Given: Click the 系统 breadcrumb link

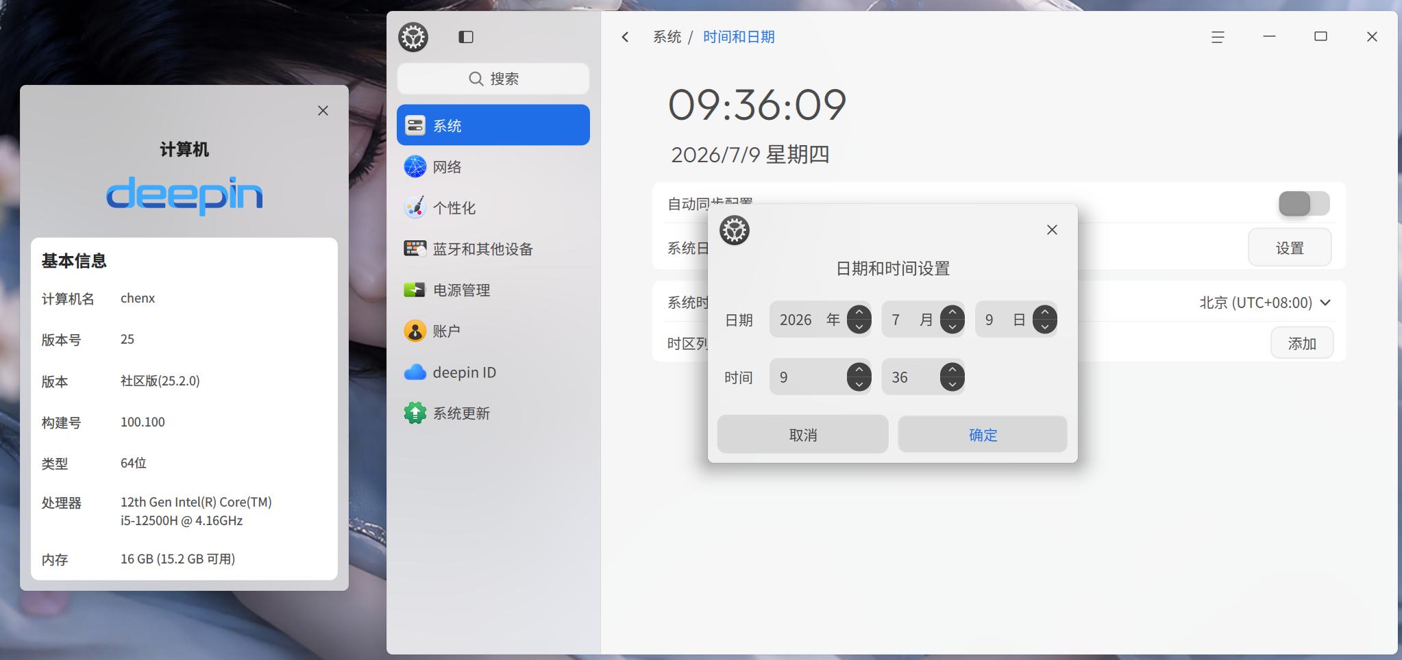Looking at the screenshot, I should point(667,37).
